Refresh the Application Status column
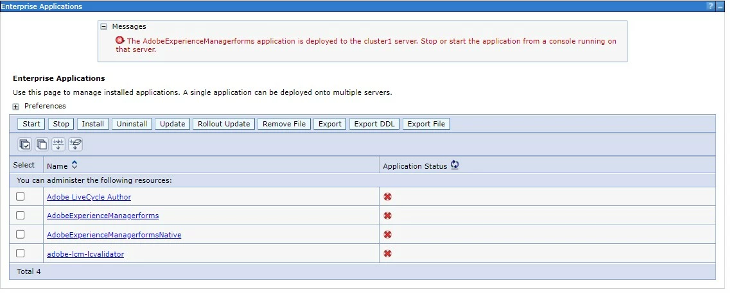Image resolution: width=736 pixels, height=299 pixels. pyautogui.click(x=454, y=165)
